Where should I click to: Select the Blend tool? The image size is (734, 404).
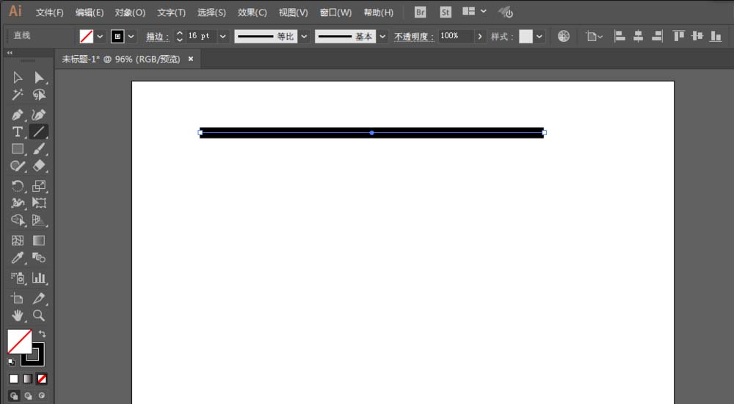tap(39, 258)
